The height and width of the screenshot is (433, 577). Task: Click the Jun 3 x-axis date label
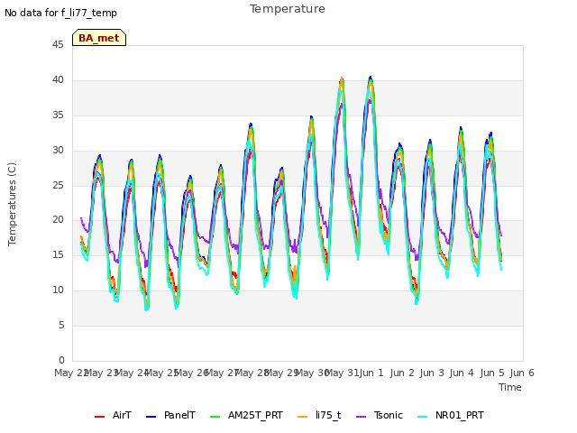click(x=432, y=373)
